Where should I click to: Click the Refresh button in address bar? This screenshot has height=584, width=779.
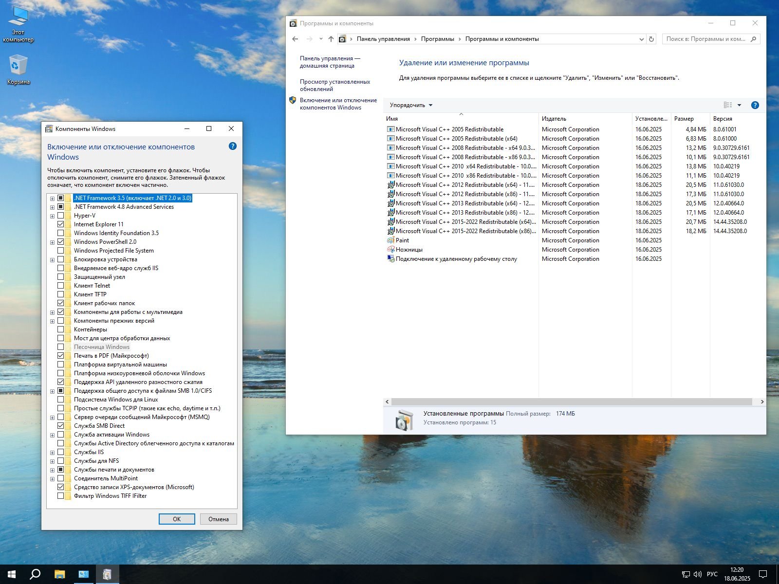651,39
